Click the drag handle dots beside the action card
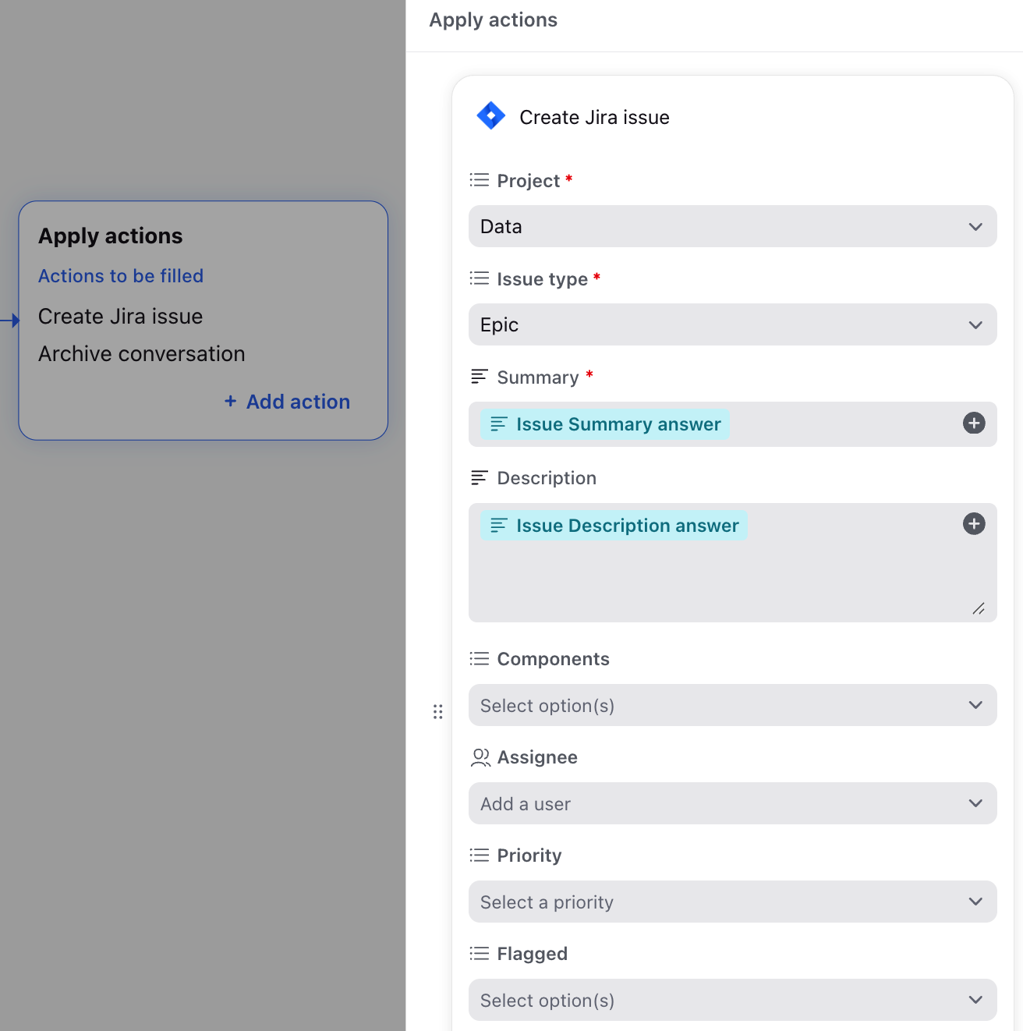 (438, 711)
